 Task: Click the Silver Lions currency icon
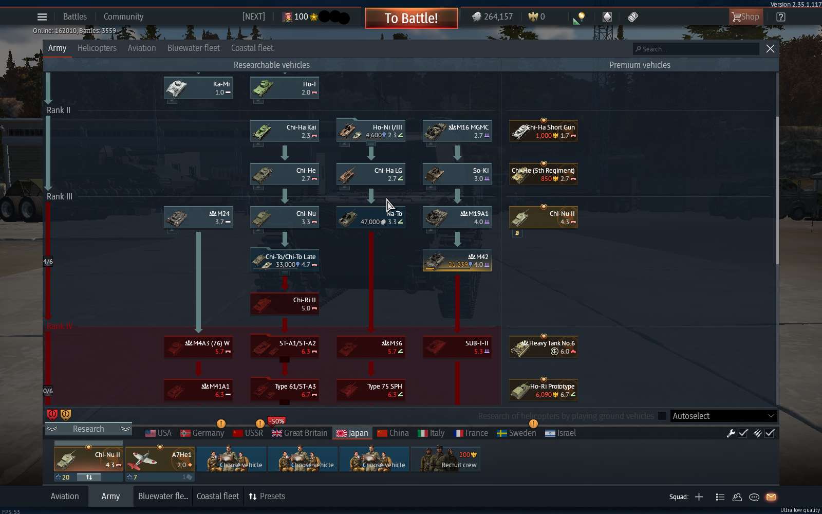pos(476,17)
